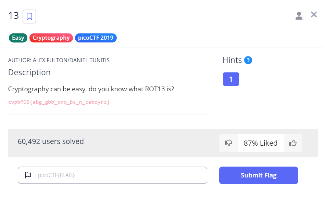Bookmark the challenge 13
Screen dimensions: 326x199
29,16
